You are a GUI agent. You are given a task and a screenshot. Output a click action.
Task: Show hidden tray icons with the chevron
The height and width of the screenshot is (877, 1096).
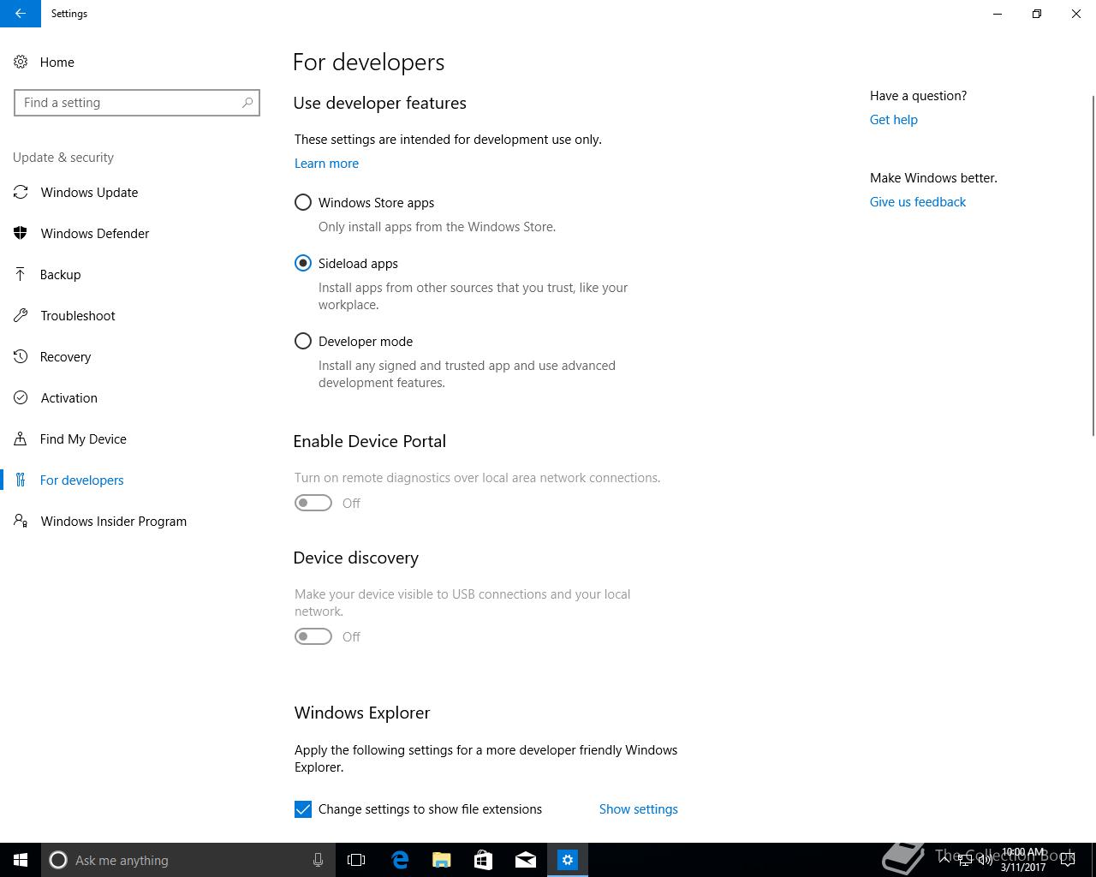(x=944, y=860)
